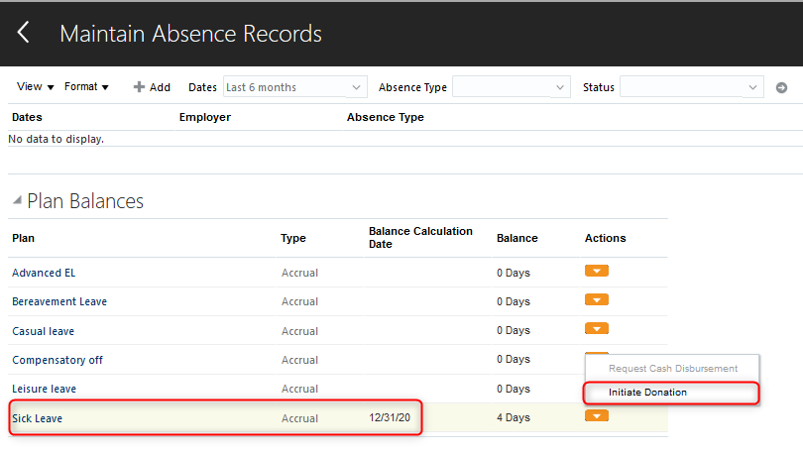This screenshot has height=456, width=803.
Task: Click the Add plus icon
Action: pyautogui.click(x=140, y=87)
